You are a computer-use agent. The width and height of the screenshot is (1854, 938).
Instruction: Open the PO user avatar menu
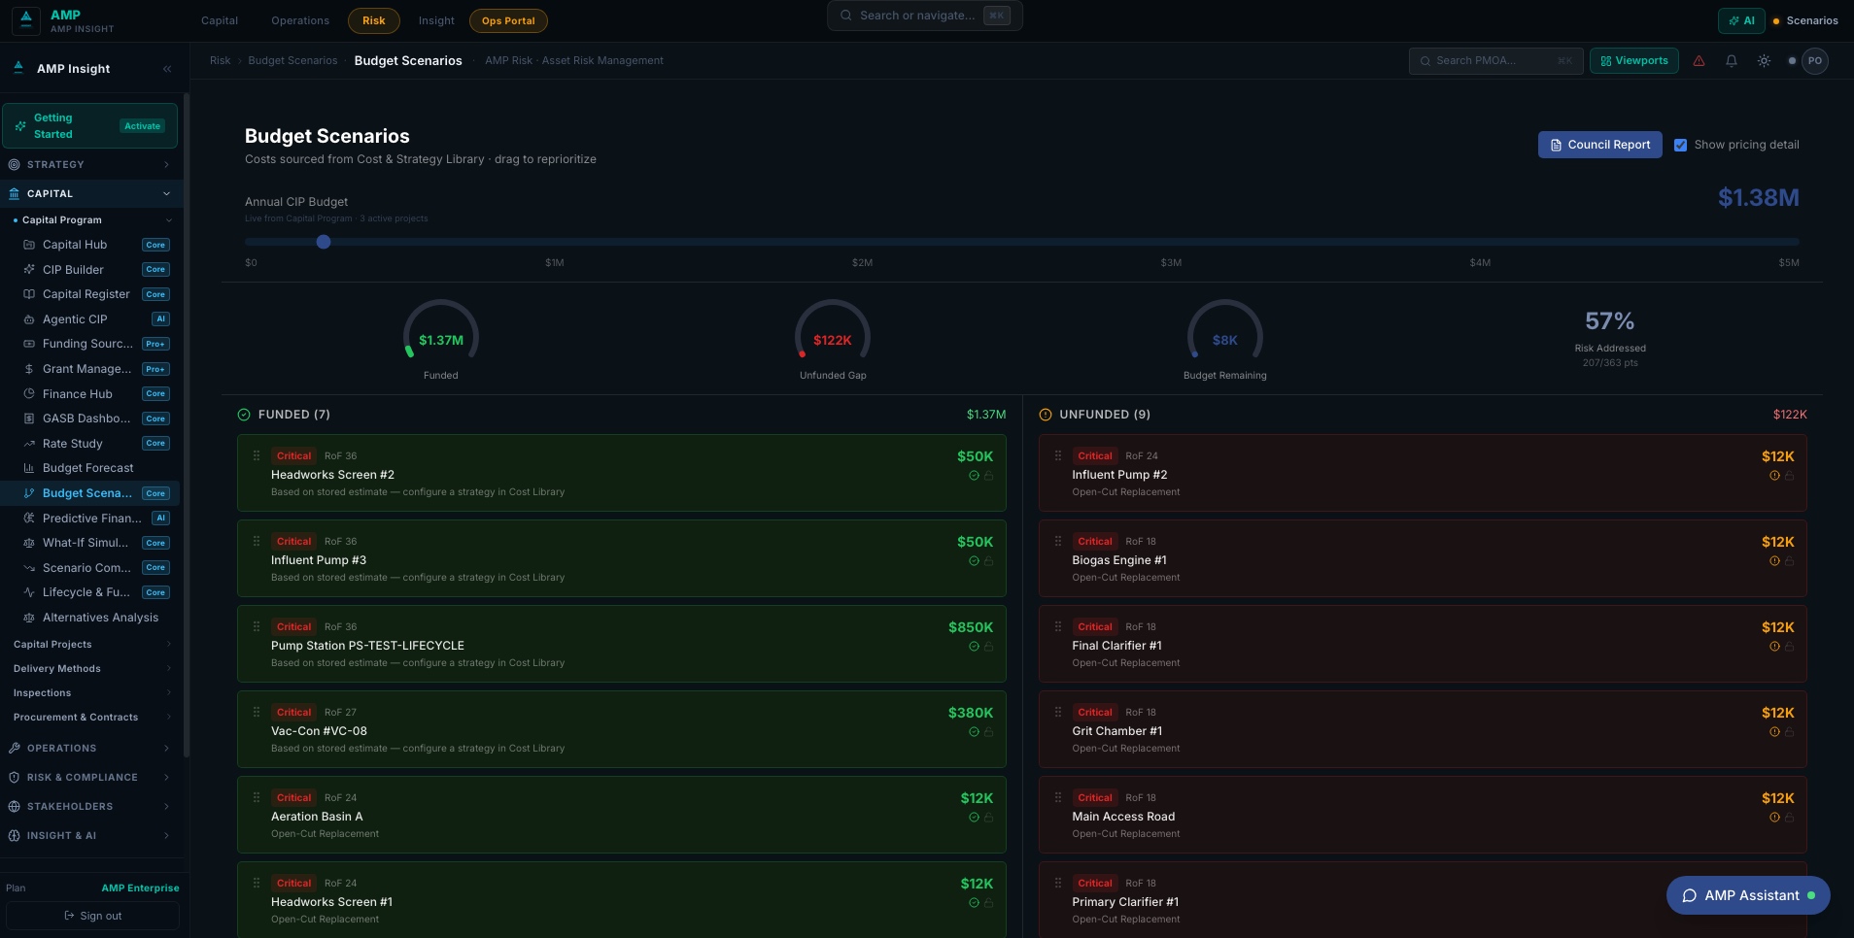coord(1814,60)
